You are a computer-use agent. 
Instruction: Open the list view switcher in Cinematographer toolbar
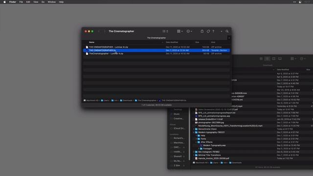[165, 31]
